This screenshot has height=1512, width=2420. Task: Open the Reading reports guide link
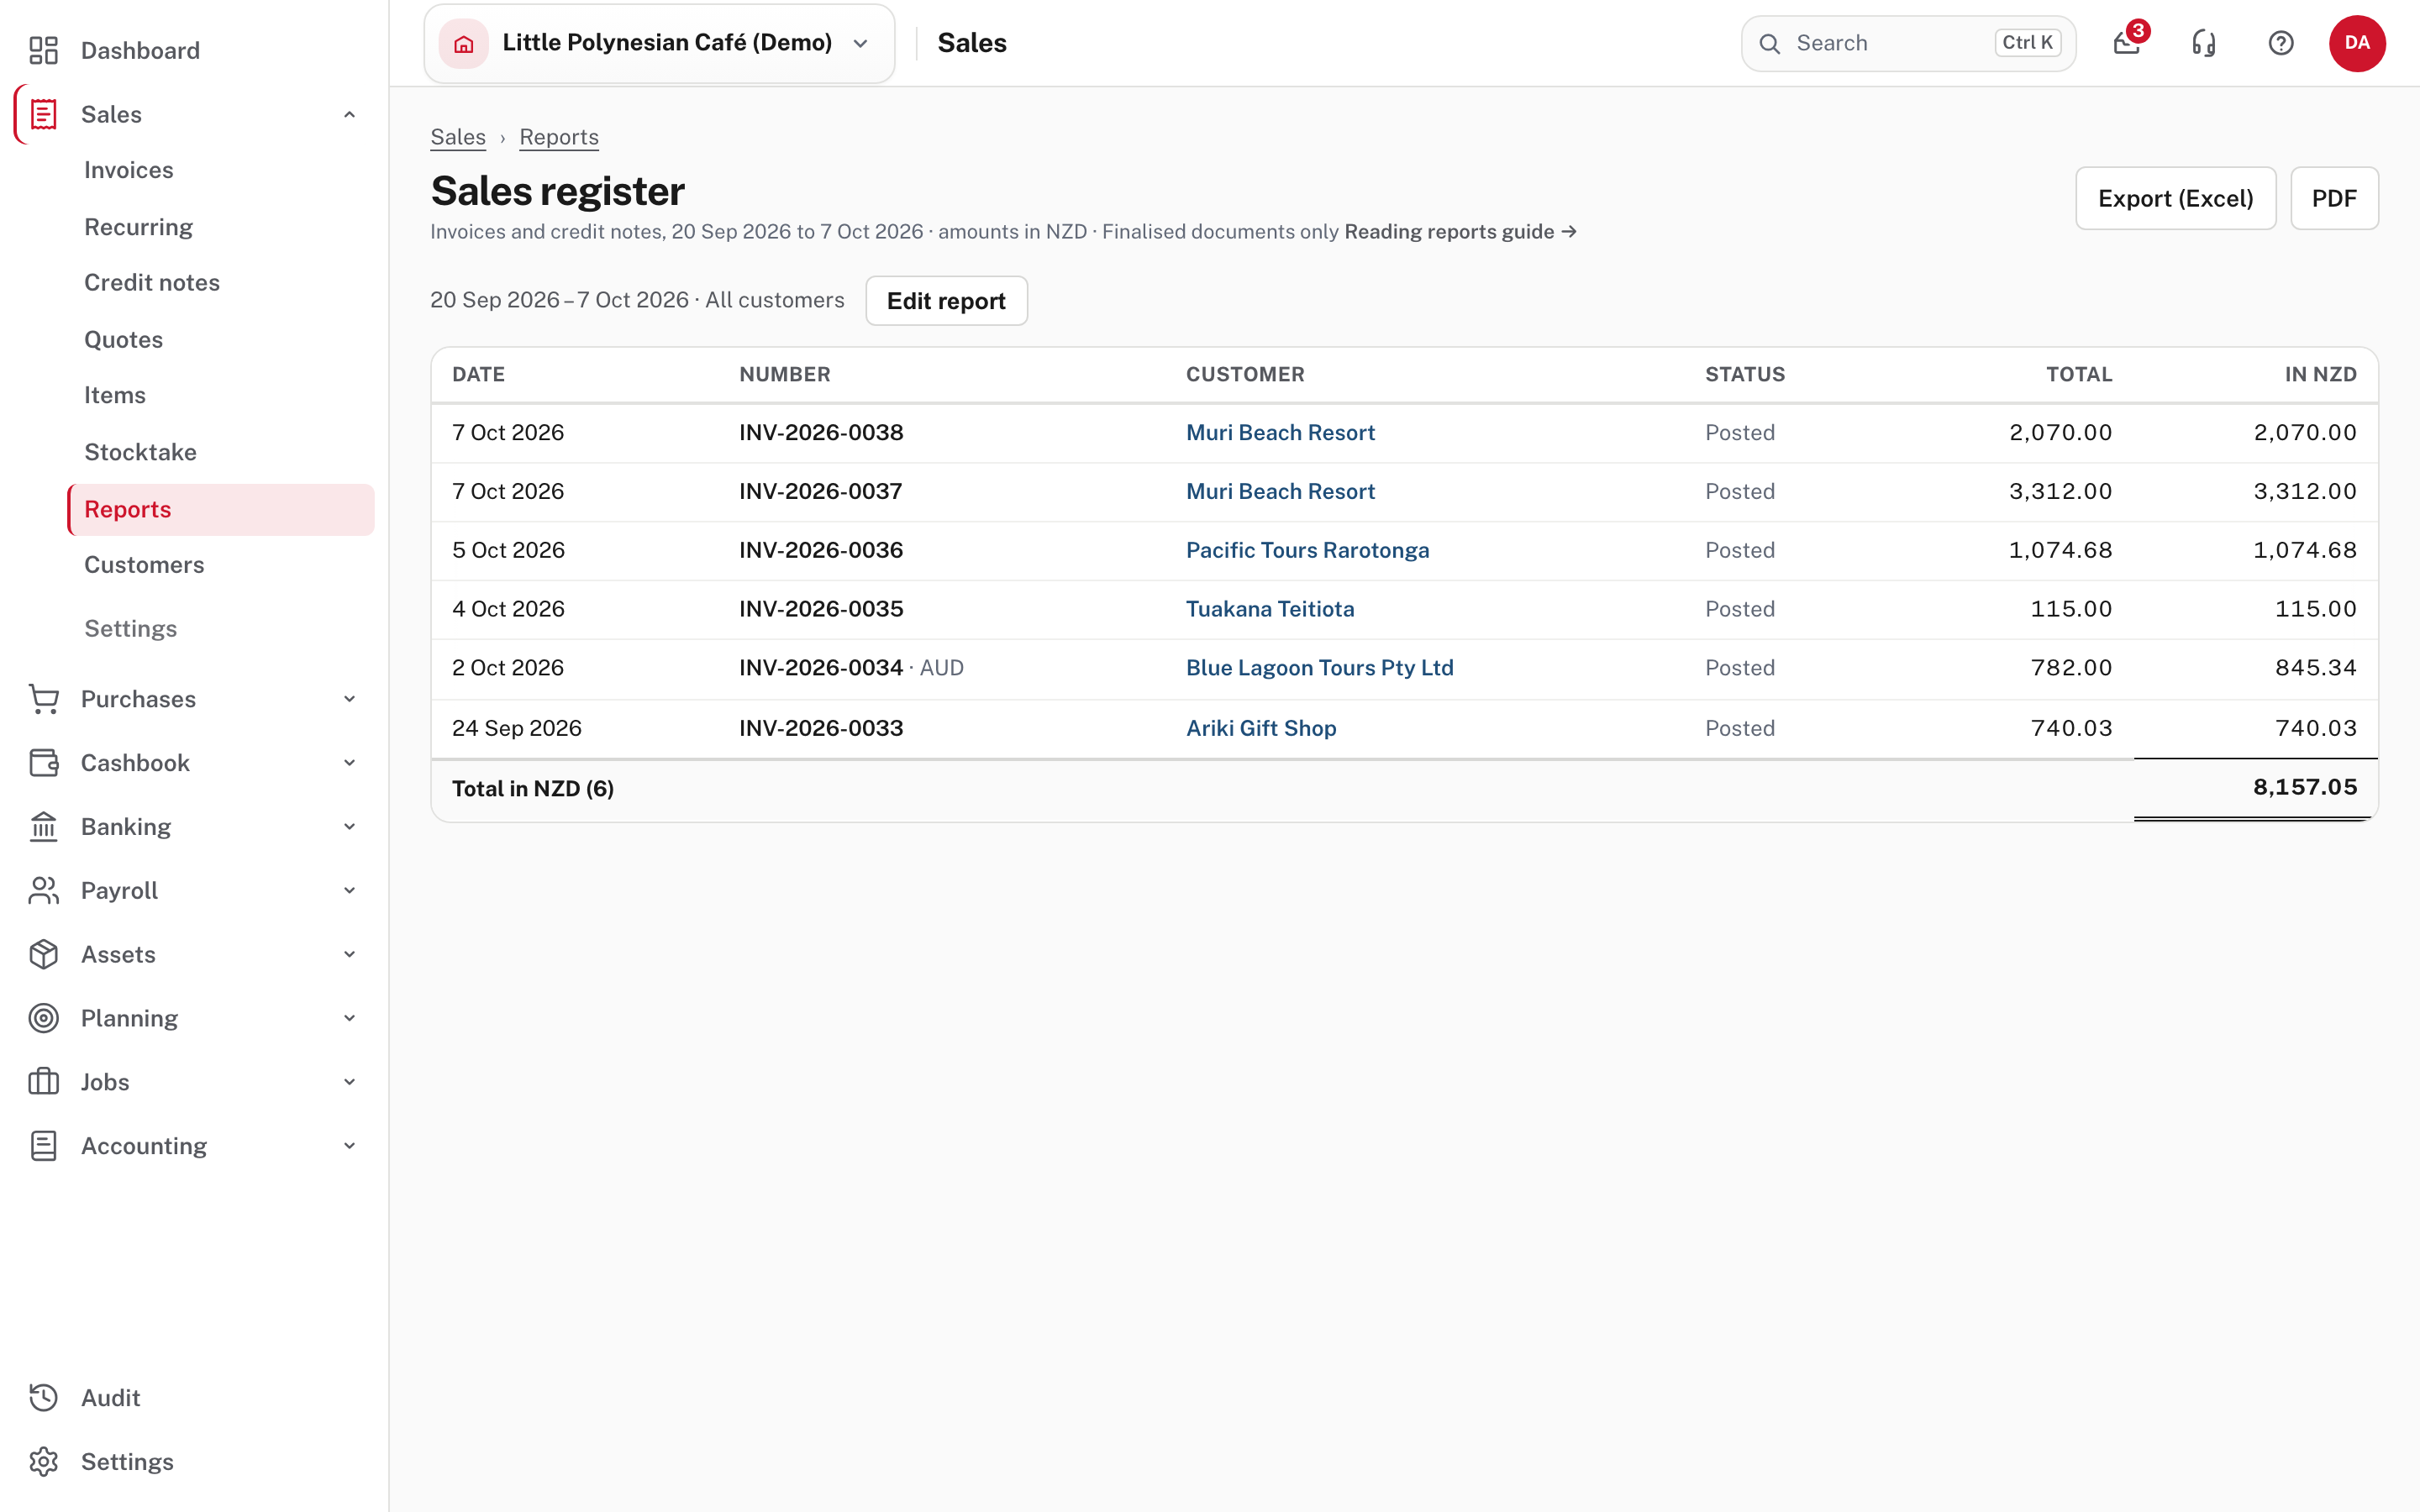(x=1460, y=232)
